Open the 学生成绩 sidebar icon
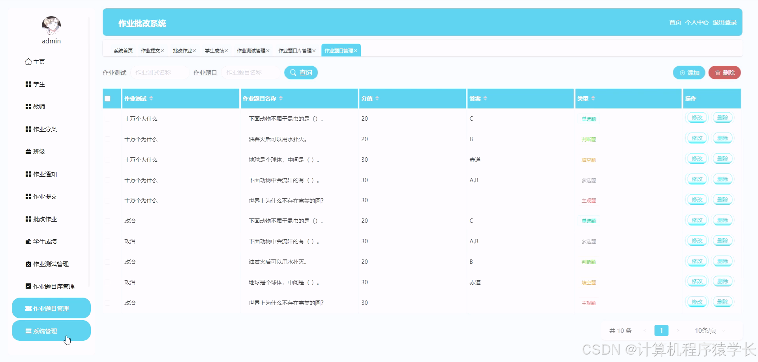Image resolution: width=758 pixels, height=362 pixels. tap(28, 241)
